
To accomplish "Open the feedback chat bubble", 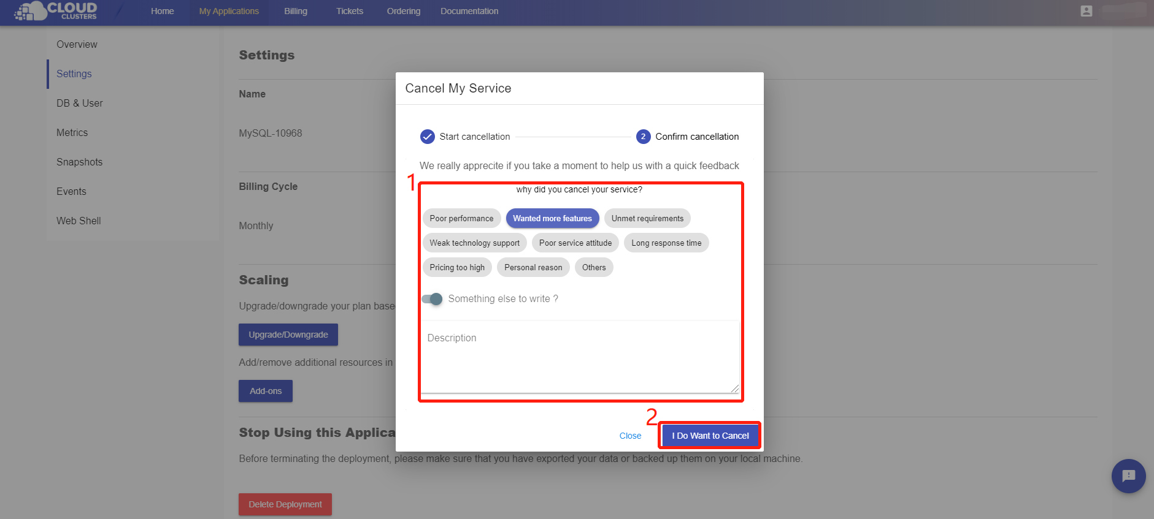I will 1128,476.
